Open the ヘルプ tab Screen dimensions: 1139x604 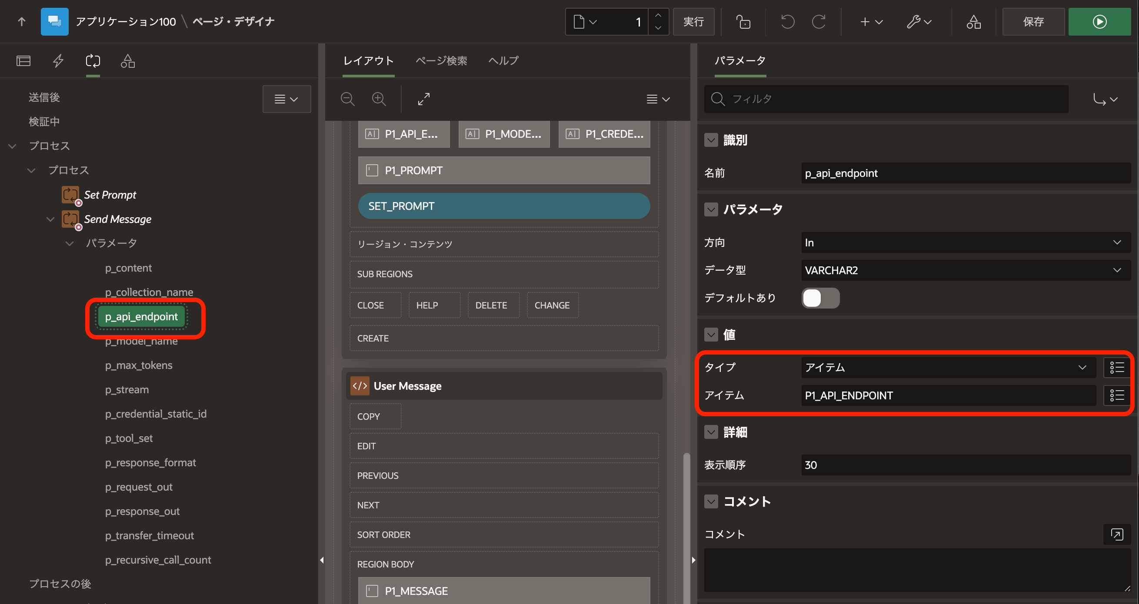pyautogui.click(x=503, y=60)
